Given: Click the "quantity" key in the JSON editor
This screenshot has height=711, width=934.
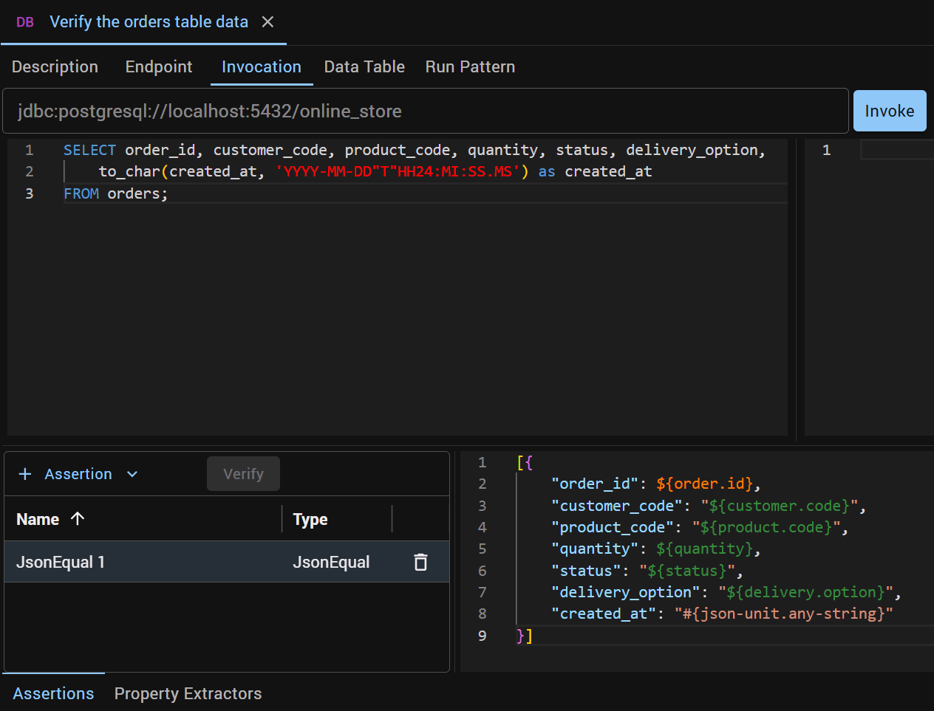Looking at the screenshot, I should tap(594, 549).
